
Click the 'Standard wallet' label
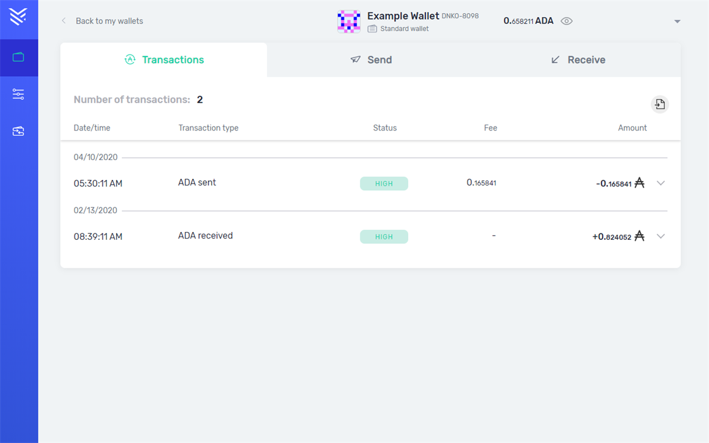(405, 28)
